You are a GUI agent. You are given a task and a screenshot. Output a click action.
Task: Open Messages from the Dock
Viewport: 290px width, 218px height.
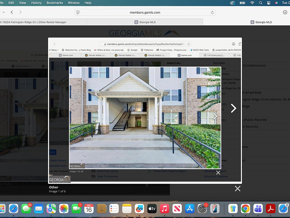click(26, 209)
